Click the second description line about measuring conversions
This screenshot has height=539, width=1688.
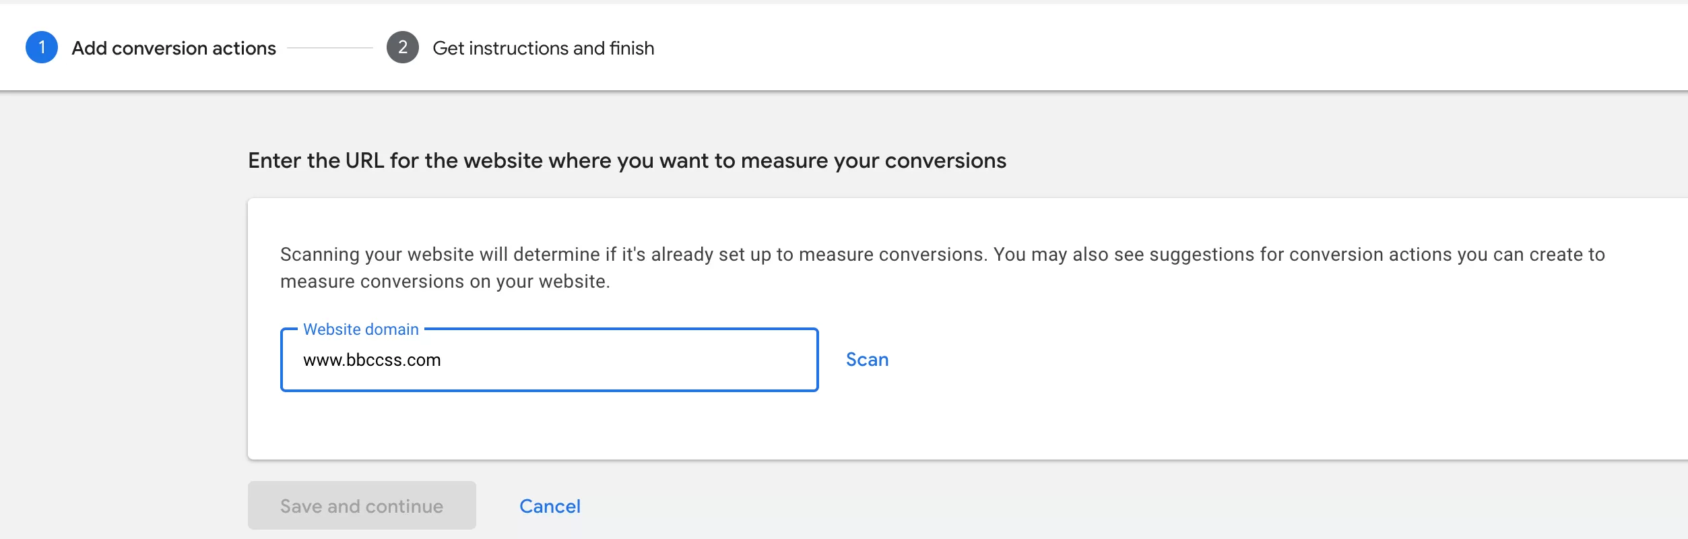pyautogui.click(x=445, y=282)
